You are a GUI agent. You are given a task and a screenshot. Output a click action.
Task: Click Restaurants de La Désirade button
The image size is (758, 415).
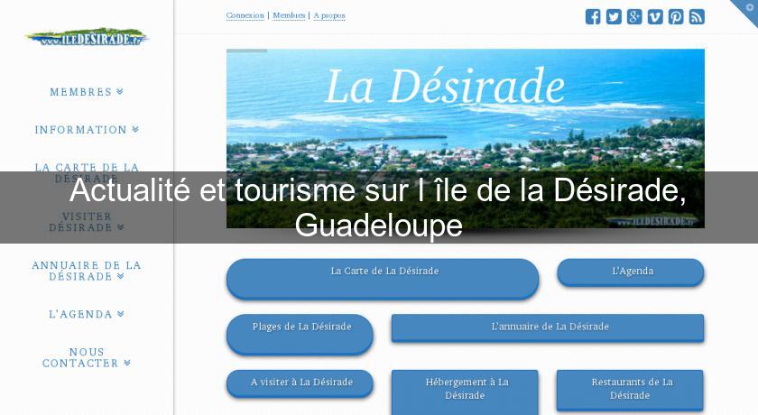(630, 390)
